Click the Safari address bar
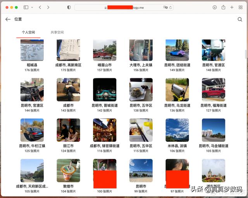Viewport: 248px width, 198px height. [x=124, y=7]
